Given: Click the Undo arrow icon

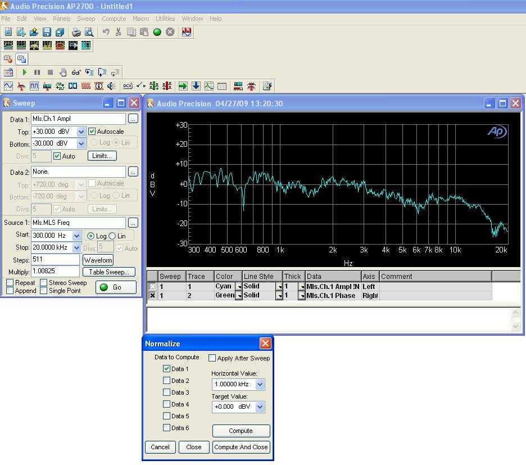Looking at the screenshot, I should click(x=106, y=32).
